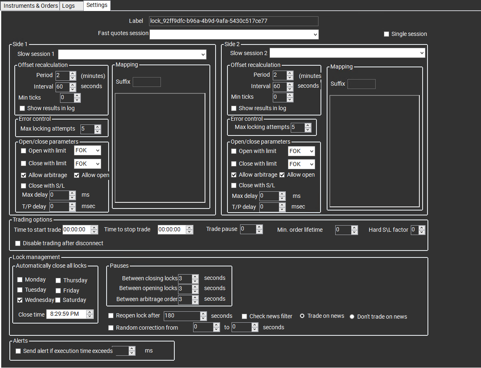Disable automatic lock closing on Wednesday
This screenshot has height=368, width=481.
pyautogui.click(x=20, y=300)
